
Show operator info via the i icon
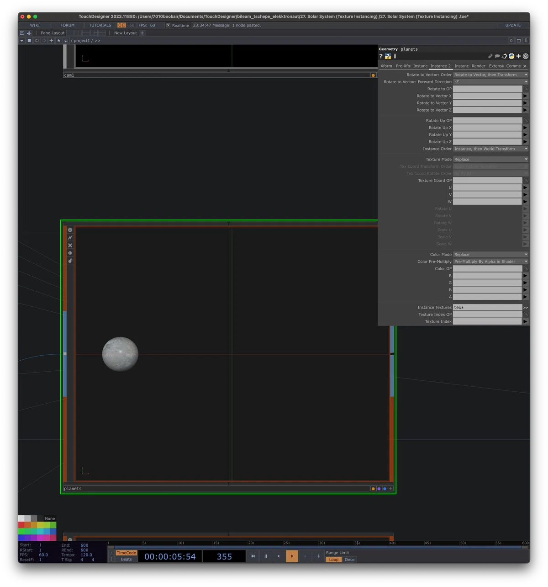(395, 56)
